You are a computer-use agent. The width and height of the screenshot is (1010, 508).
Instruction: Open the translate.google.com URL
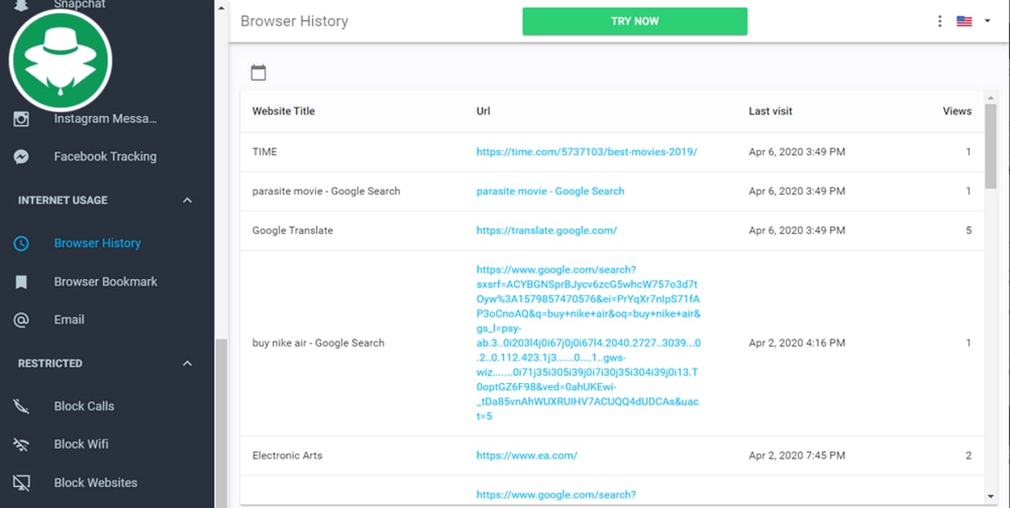(546, 230)
